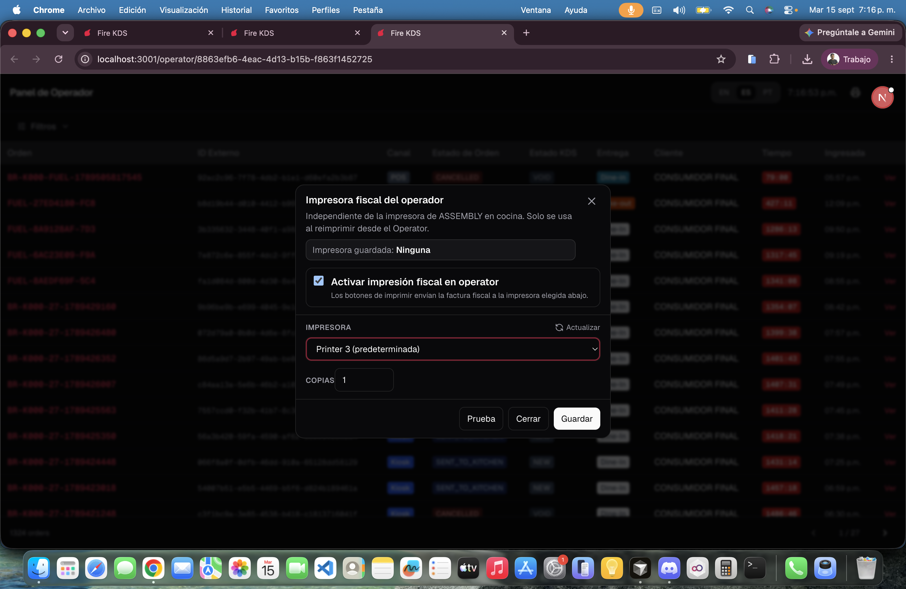Screen dimensions: 906x589
Task: Reload the page in Chrome
Action: [58, 59]
